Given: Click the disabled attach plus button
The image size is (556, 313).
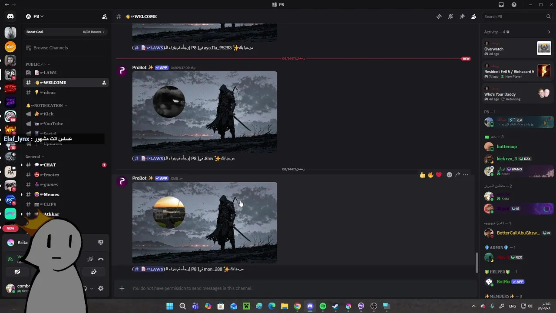Looking at the screenshot, I should 122,288.
